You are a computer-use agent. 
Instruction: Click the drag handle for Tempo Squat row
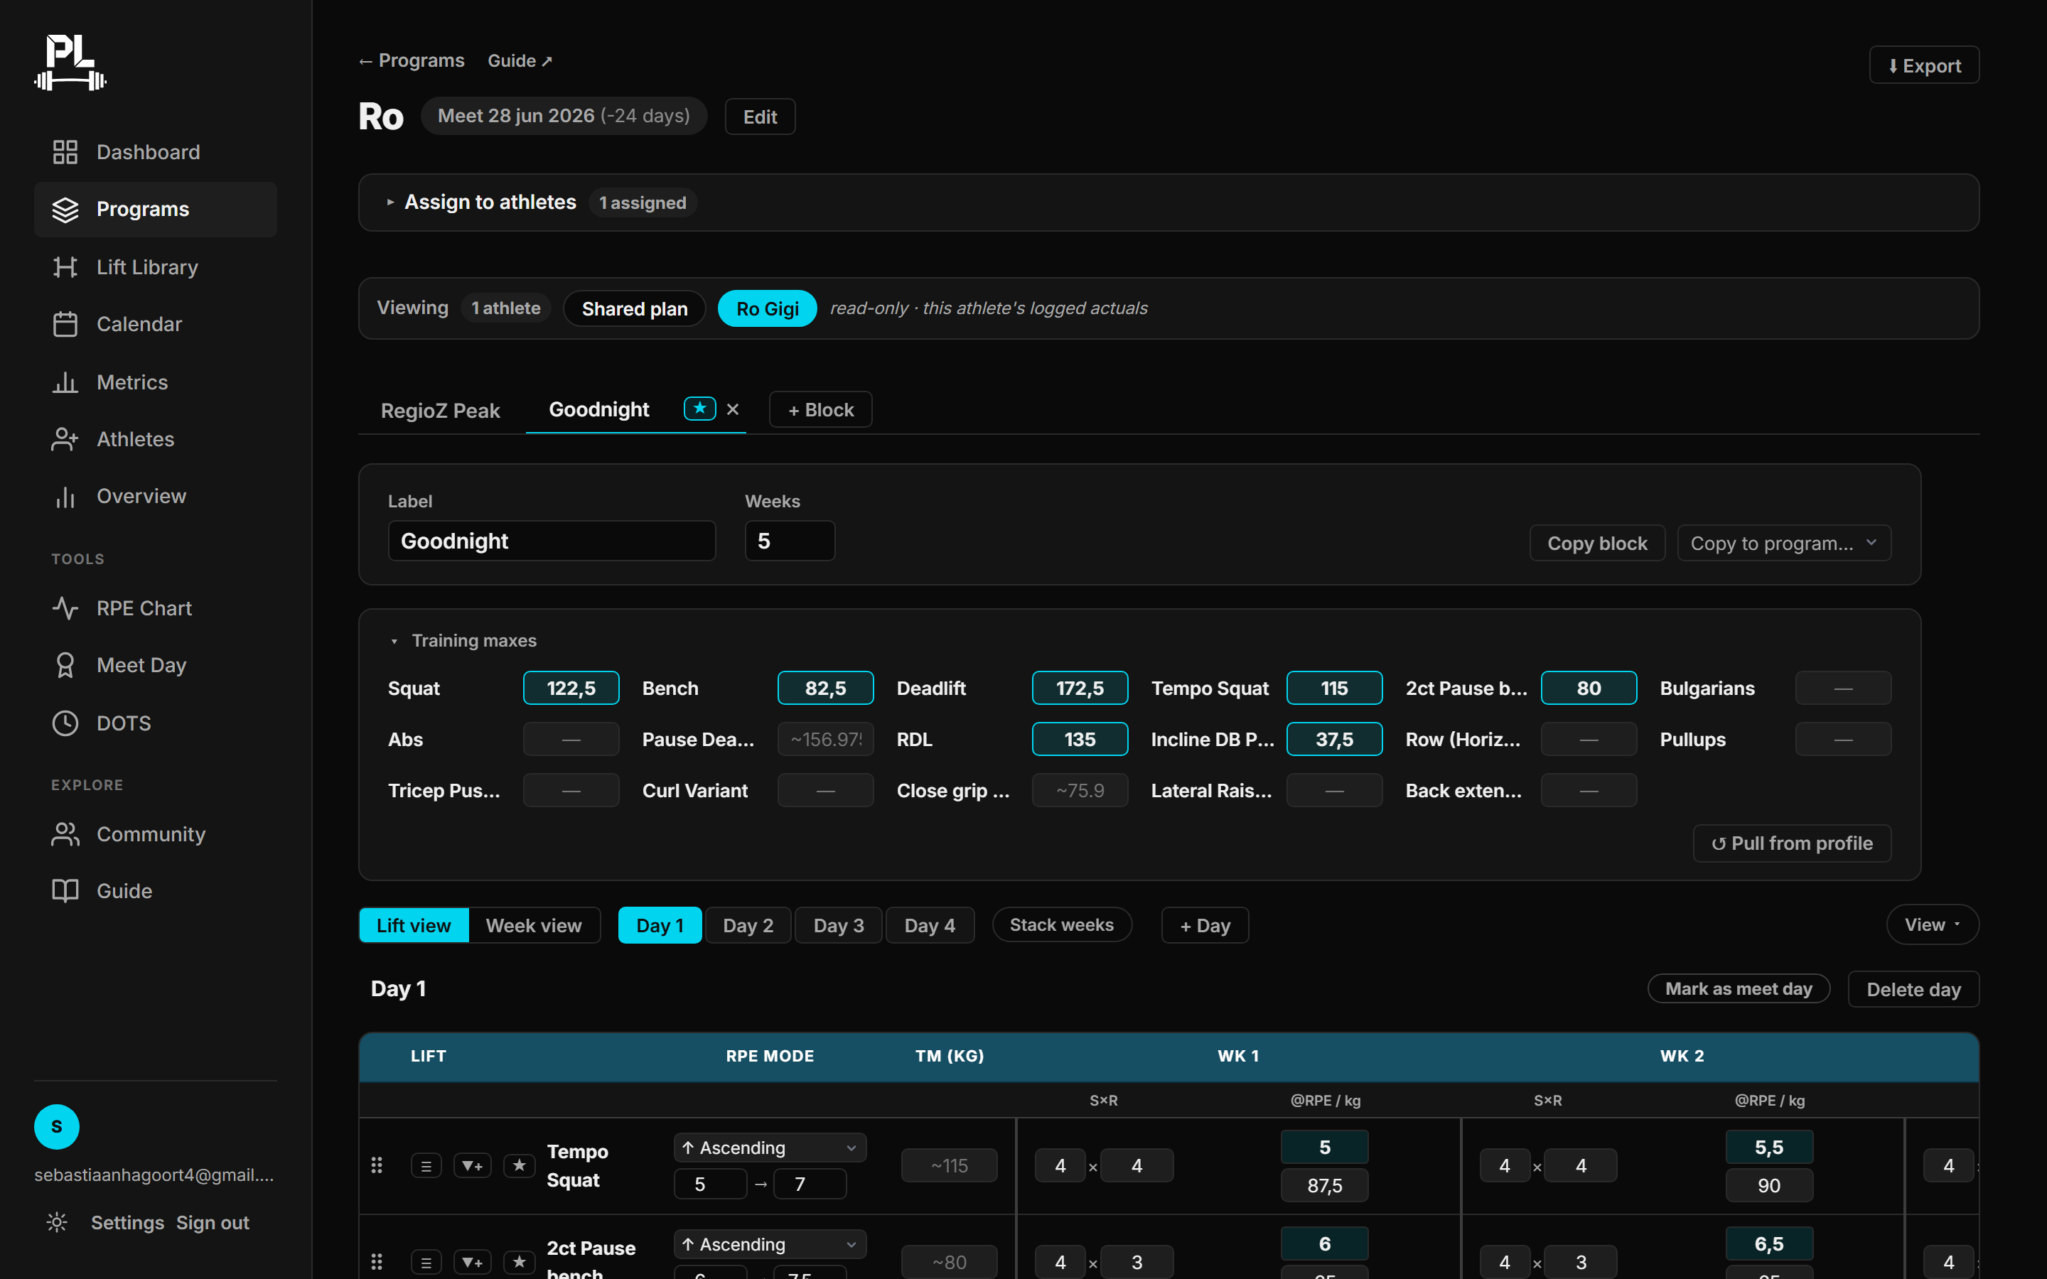pyautogui.click(x=377, y=1165)
